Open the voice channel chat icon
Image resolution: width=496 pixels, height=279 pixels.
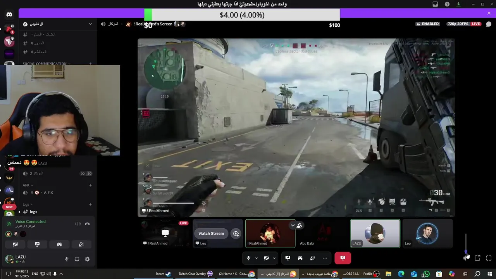[489, 24]
